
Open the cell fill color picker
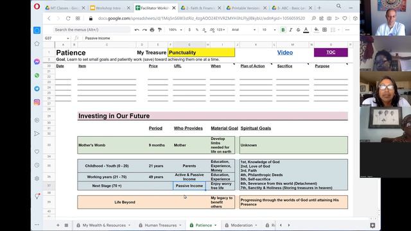tap(317, 30)
